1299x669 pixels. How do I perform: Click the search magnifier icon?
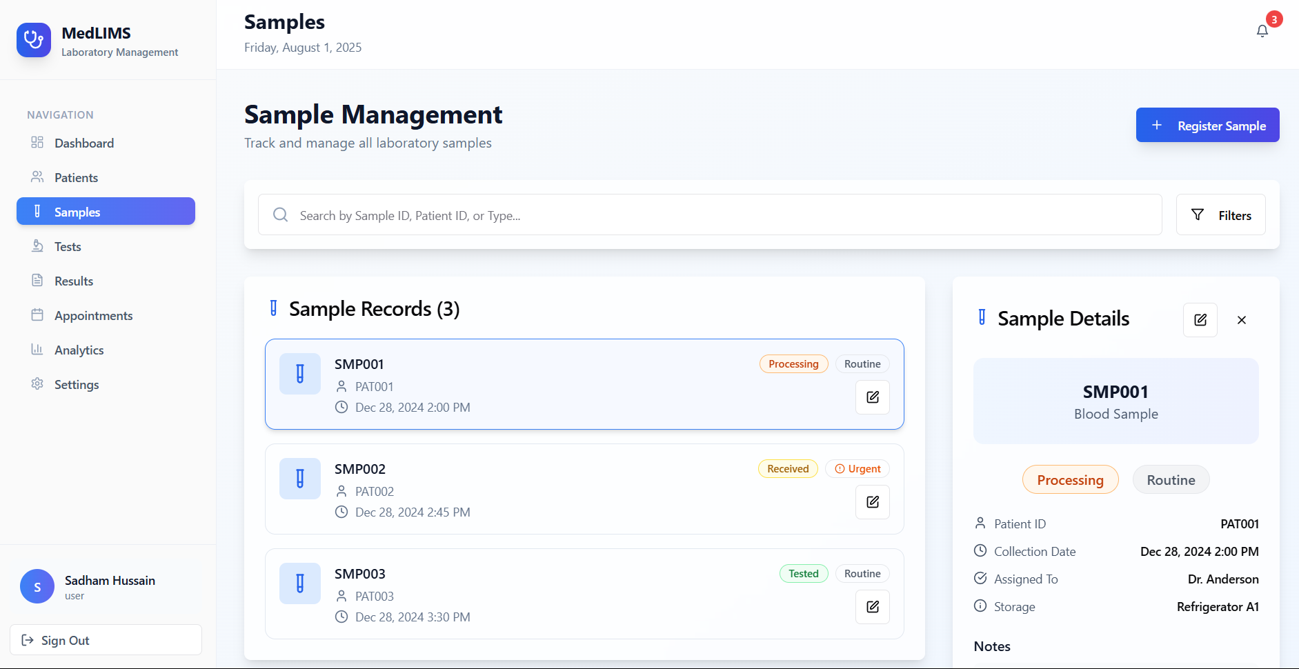281,215
